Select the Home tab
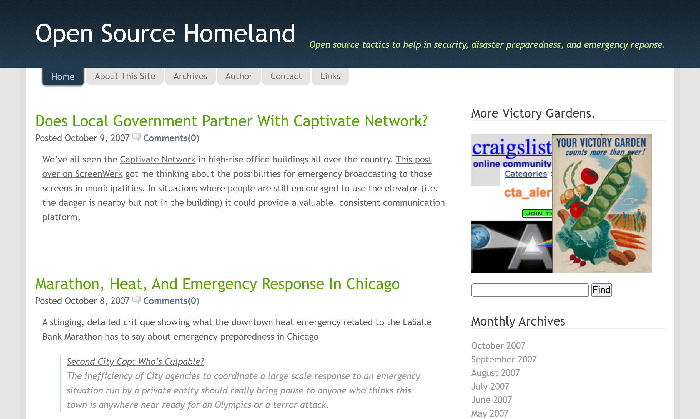This screenshot has width=700, height=419. pyautogui.click(x=62, y=76)
